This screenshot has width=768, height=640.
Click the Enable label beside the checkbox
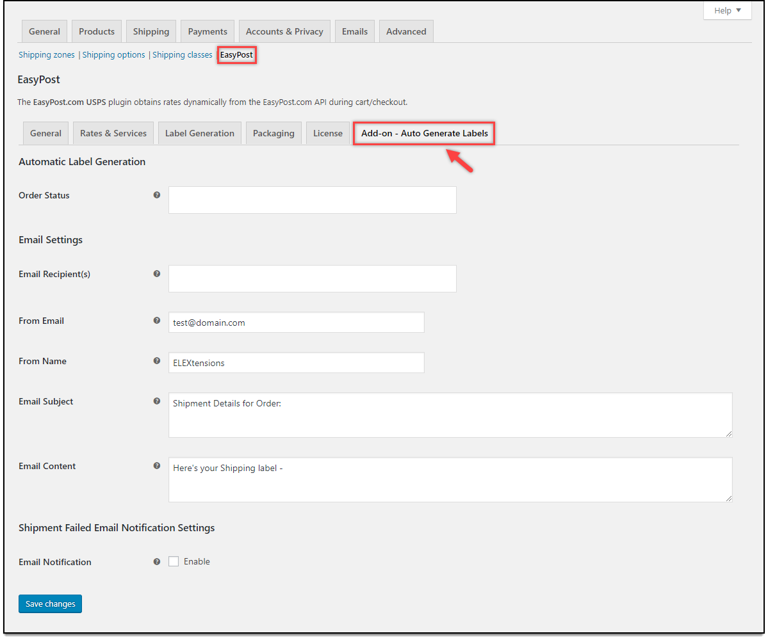tap(197, 562)
